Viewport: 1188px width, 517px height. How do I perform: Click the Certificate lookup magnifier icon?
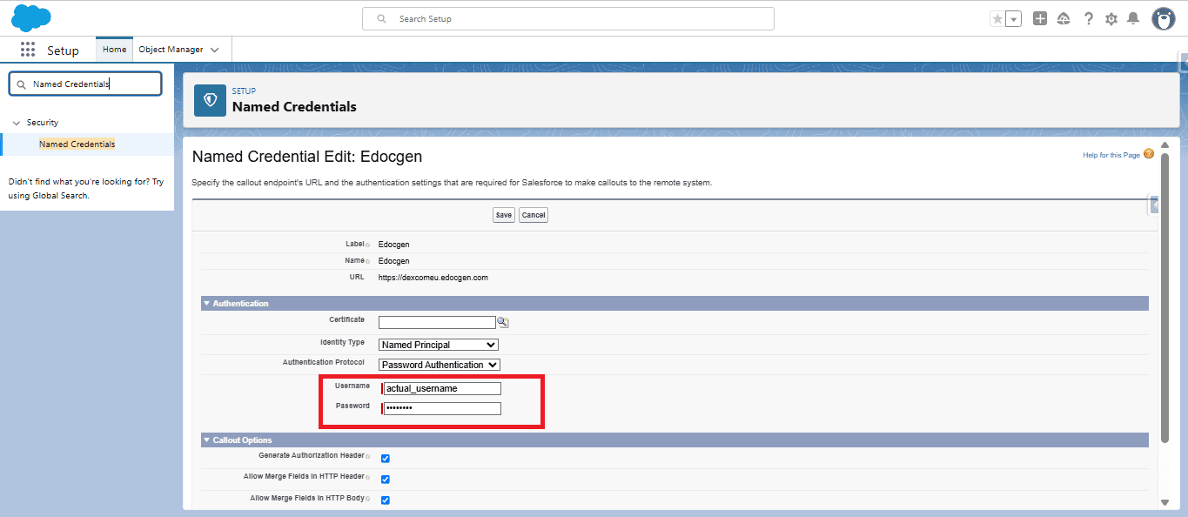pyautogui.click(x=503, y=322)
